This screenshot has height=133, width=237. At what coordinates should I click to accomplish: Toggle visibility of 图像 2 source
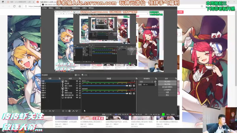coord(77,88)
